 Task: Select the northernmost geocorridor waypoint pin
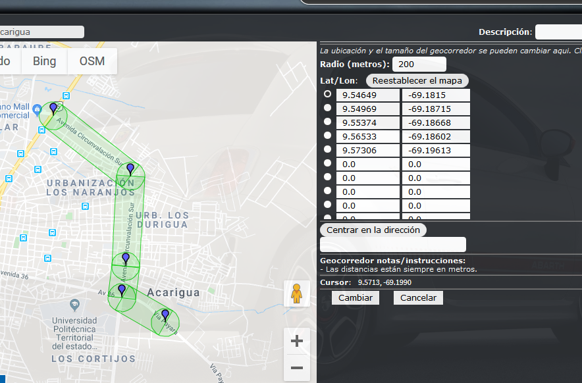coord(53,107)
